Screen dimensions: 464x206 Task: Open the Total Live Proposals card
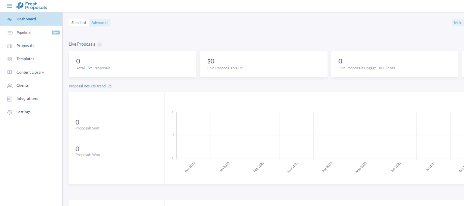coord(132,64)
